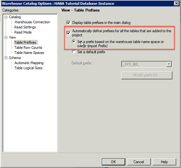Open Table Row Counts settings
This screenshot has width=181, height=168.
point(28,48)
